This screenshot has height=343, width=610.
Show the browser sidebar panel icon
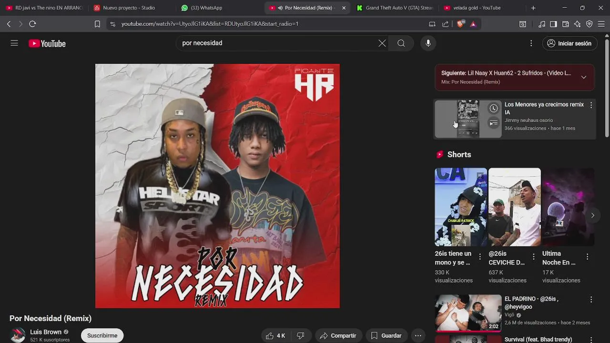553,24
